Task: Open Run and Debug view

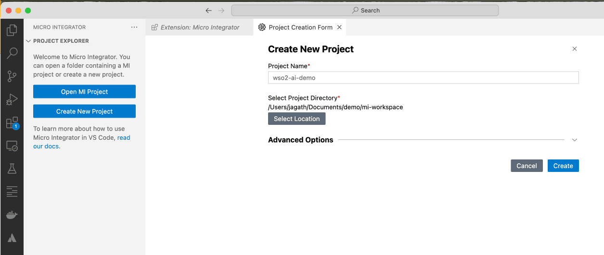Action: [12, 99]
